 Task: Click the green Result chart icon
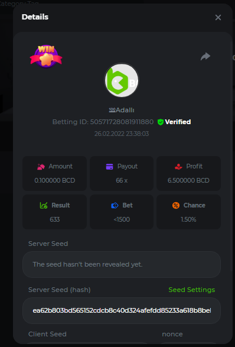tap(44, 205)
